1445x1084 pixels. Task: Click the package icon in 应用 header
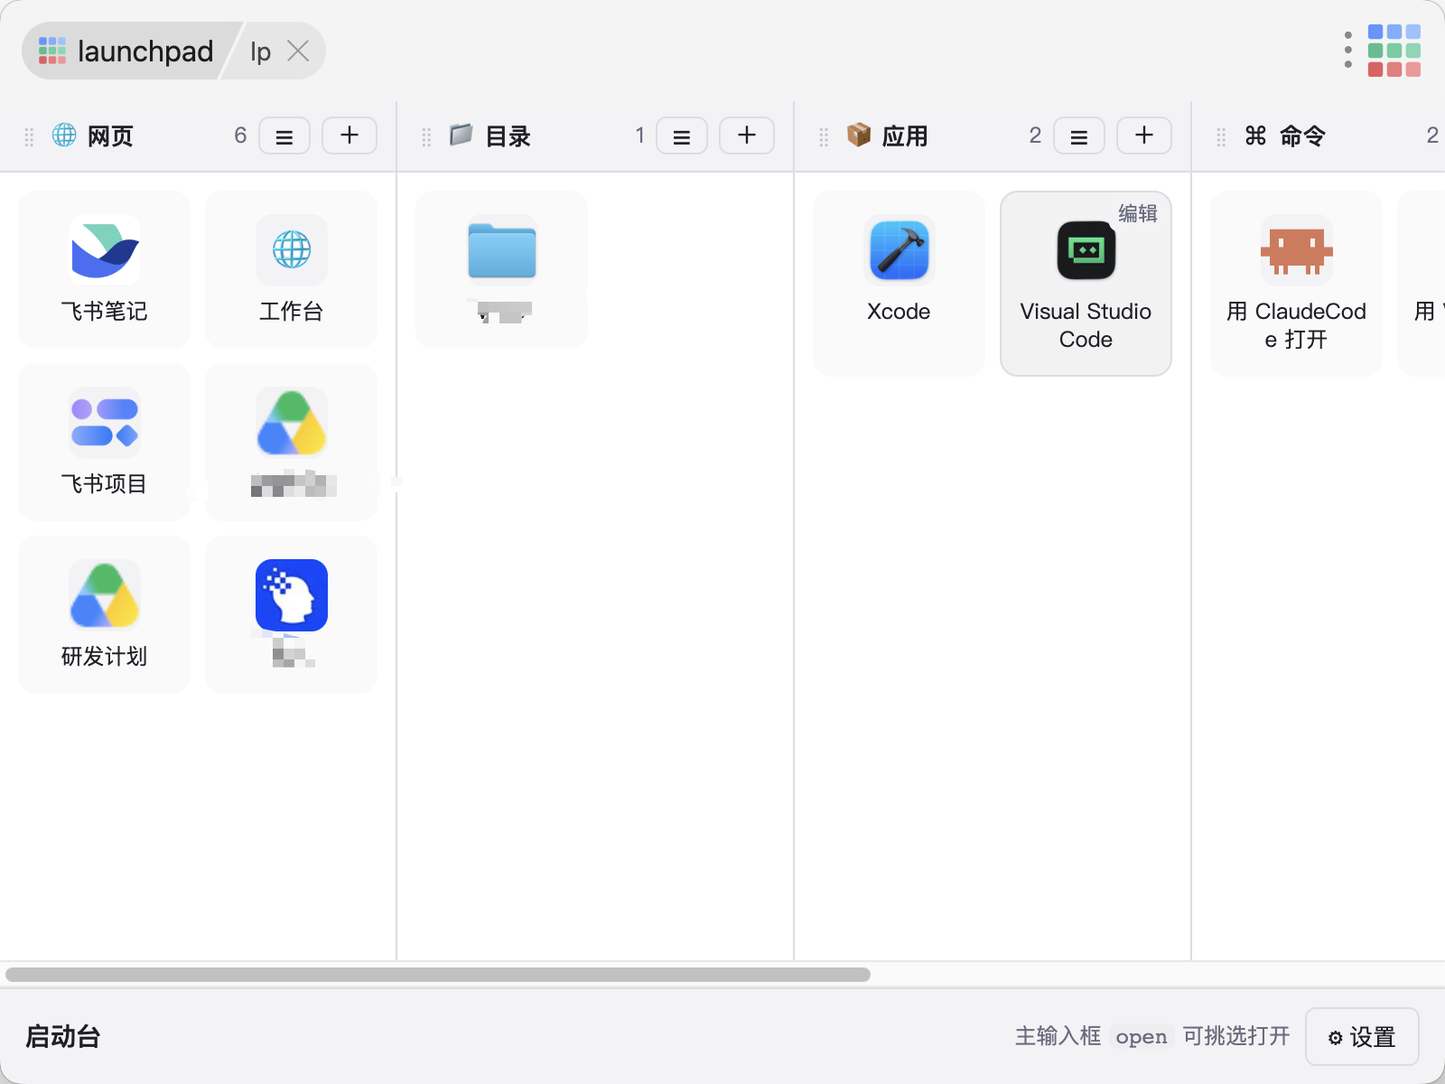[859, 135]
